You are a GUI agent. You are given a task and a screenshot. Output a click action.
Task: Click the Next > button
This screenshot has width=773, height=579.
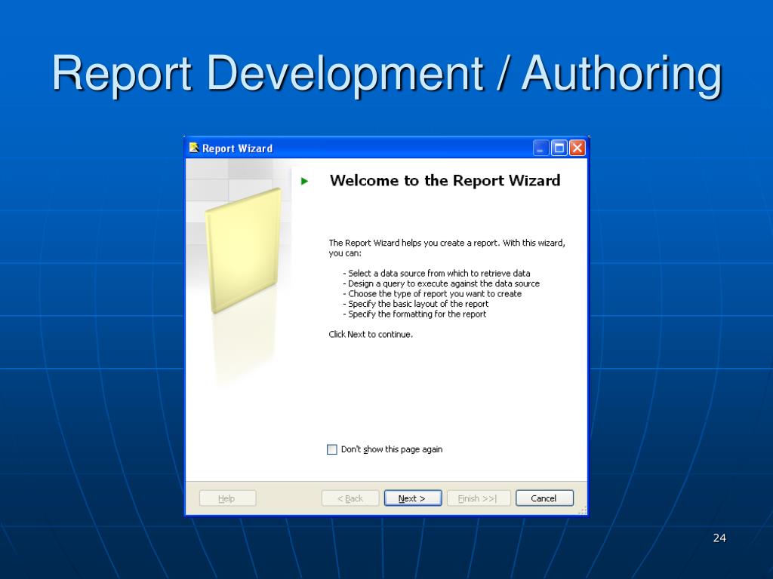413,498
